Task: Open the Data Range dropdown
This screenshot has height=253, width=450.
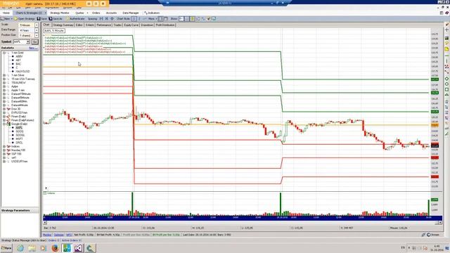Action: [37, 30]
